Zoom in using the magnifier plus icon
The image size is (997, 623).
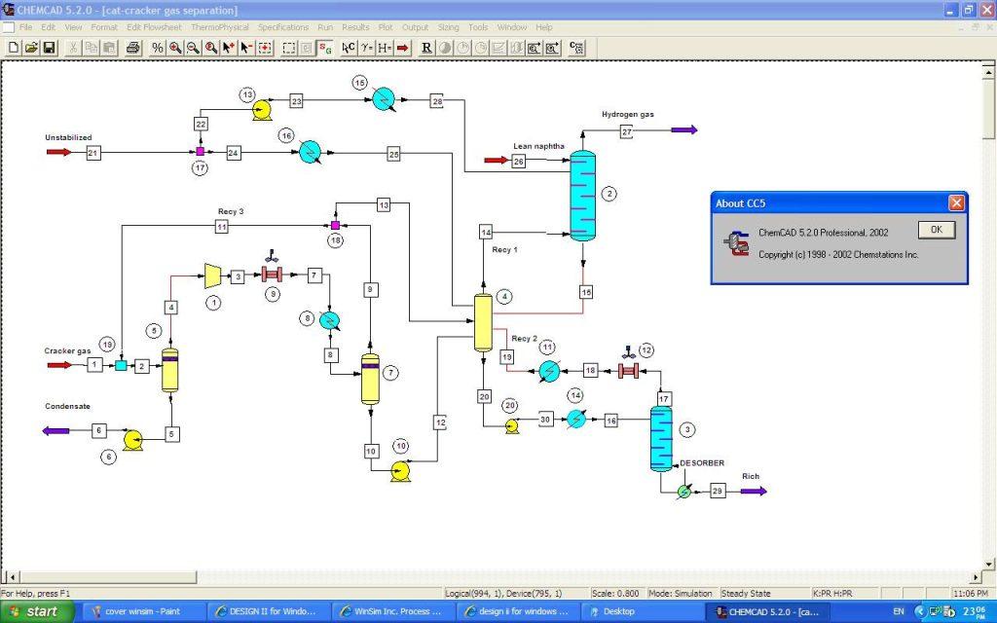pyautogui.click(x=175, y=48)
